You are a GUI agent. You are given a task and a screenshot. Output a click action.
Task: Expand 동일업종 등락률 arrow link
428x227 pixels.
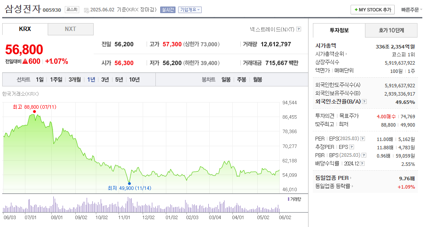pos(334,186)
